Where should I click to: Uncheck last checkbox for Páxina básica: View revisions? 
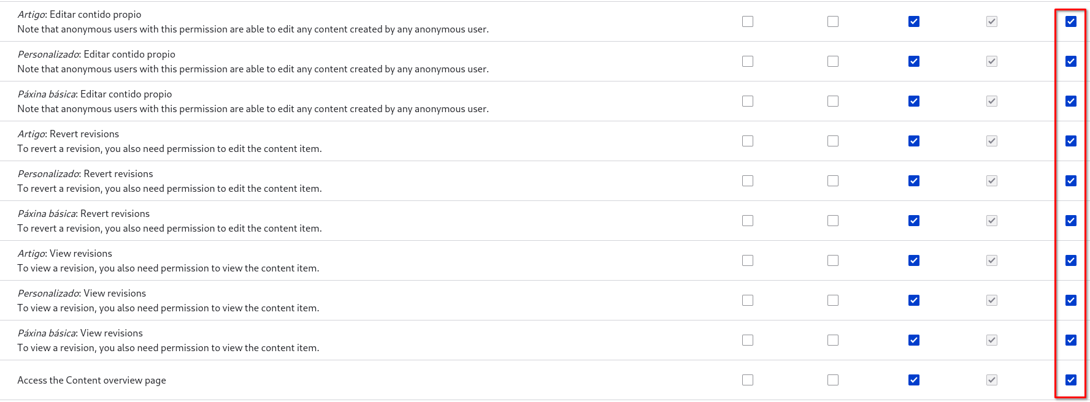click(1071, 340)
